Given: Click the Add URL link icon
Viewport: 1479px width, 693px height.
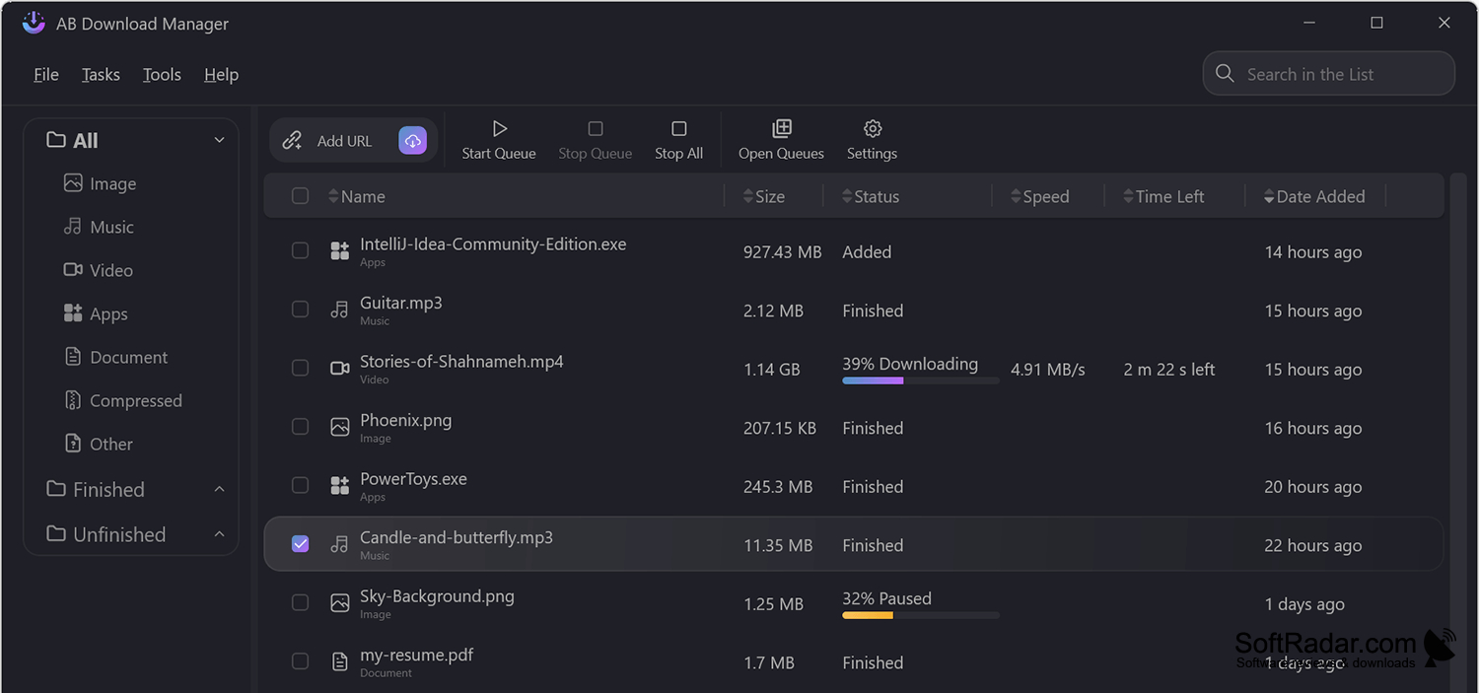Looking at the screenshot, I should (x=292, y=141).
